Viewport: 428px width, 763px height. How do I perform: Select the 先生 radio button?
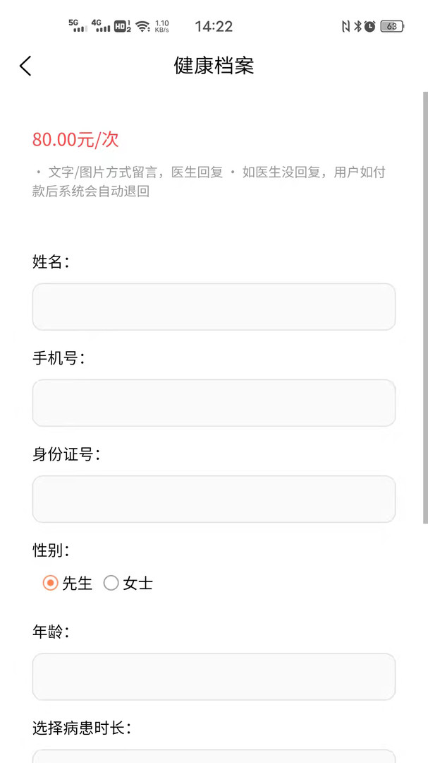tap(50, 584)
